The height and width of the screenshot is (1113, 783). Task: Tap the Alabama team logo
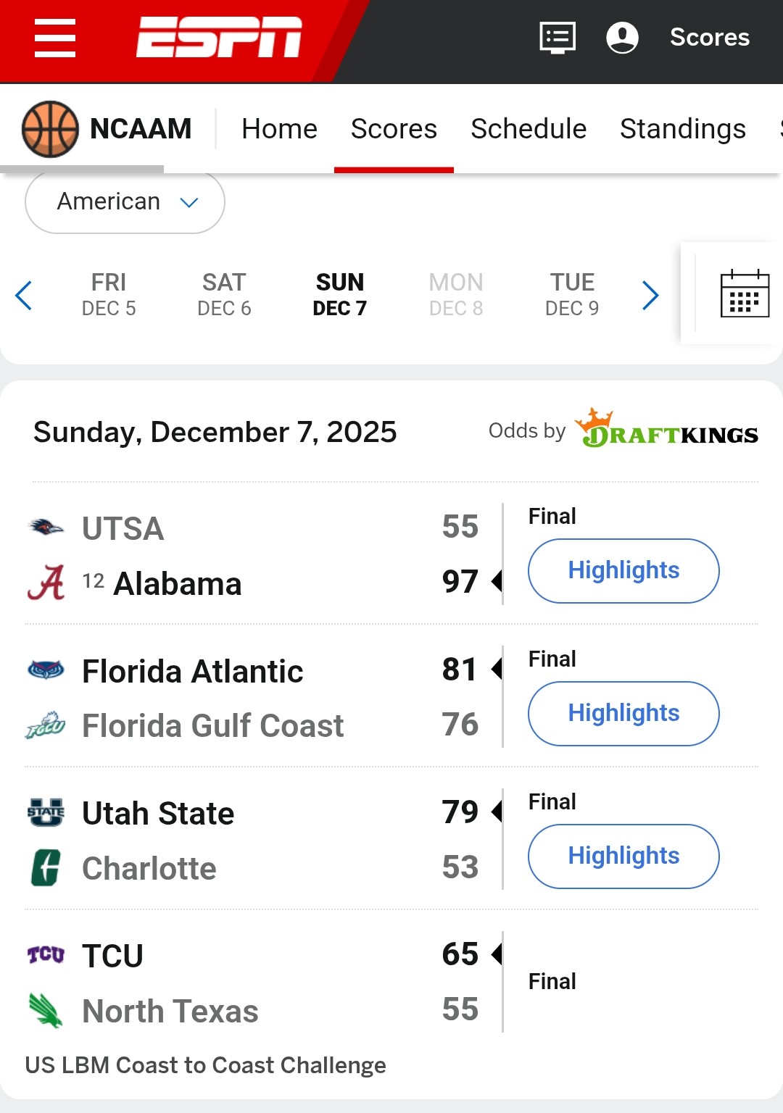click(x=46, y=583)
